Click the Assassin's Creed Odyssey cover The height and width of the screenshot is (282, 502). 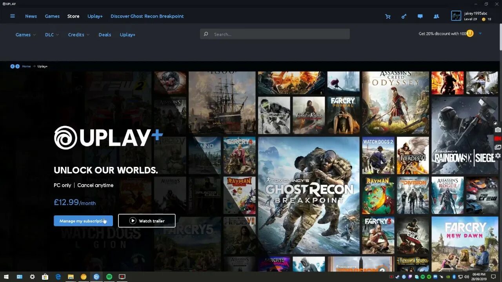tap(395, 103)
